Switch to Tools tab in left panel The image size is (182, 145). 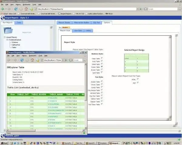(19, 23)
